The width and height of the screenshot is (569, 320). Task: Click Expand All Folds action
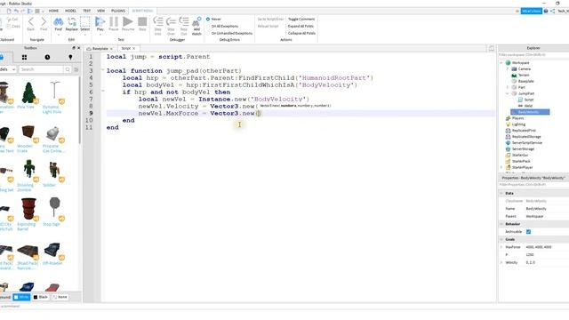pos(301,26)
